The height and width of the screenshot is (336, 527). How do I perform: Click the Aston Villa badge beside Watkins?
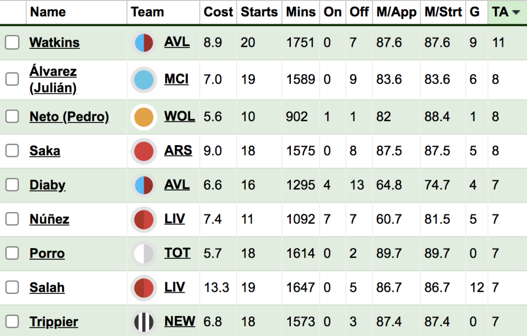[x=144, y=43]
